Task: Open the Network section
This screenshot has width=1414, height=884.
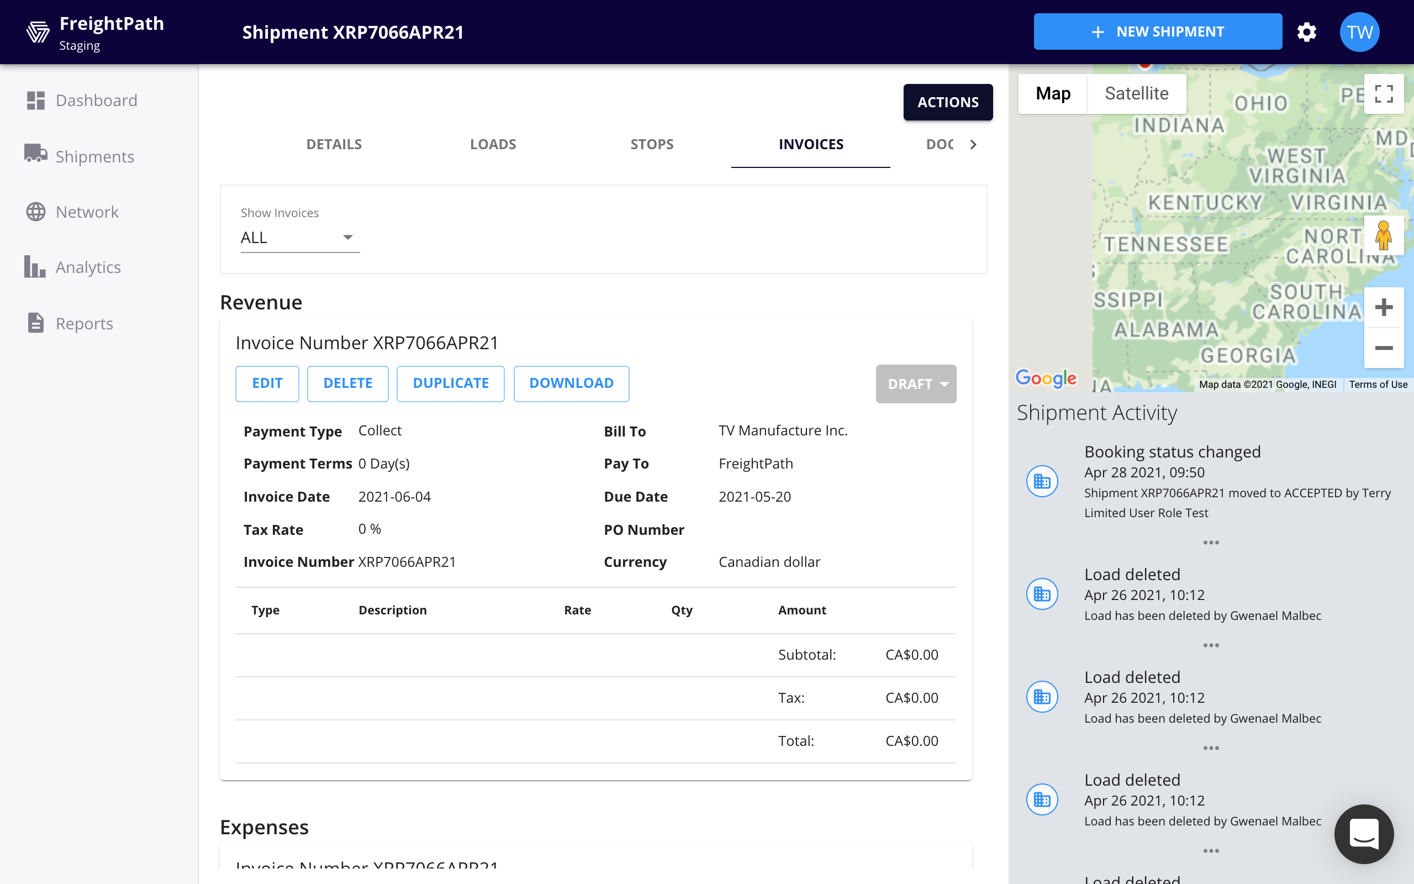Action: [x=87, y=212]
